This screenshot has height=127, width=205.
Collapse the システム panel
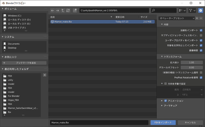coord(3,37)
